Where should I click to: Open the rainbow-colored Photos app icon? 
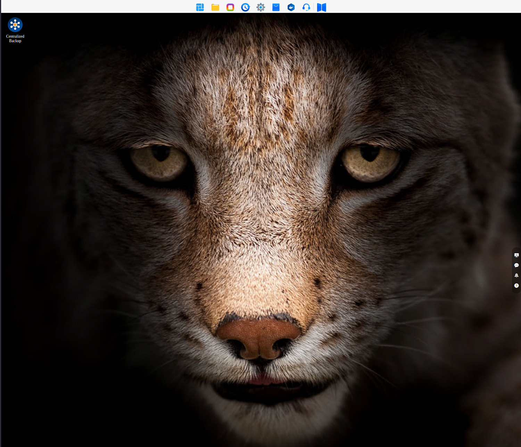click(230, 7)
